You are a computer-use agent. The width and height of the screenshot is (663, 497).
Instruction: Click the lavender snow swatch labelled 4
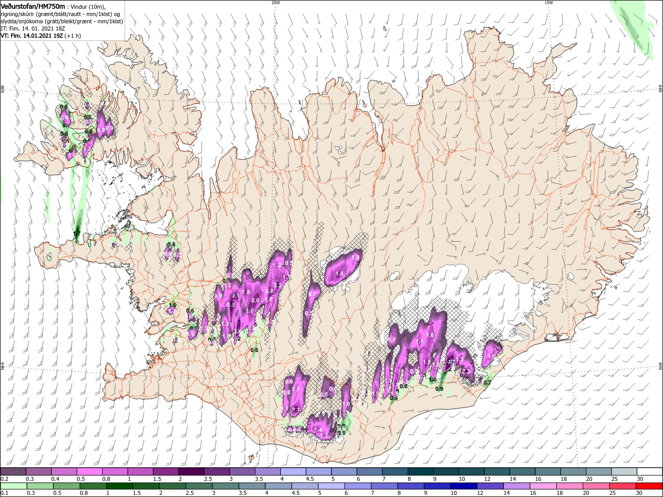pyautogui.click(x=293, y=472)
